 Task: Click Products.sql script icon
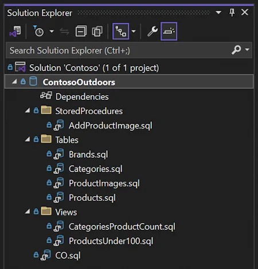[58, 197]
